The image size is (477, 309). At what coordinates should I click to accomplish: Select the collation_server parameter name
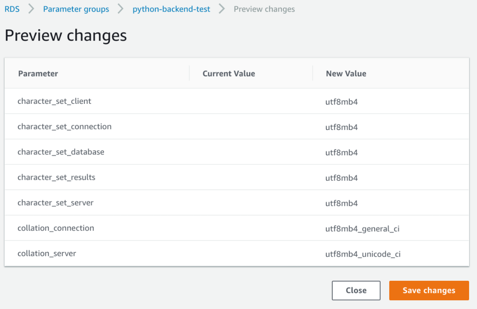[47, 253]
